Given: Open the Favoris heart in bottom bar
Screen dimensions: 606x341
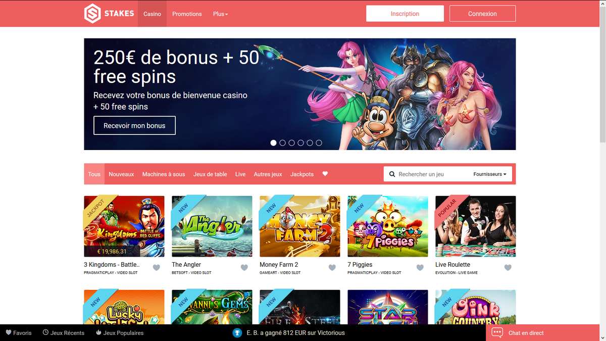Looking at the screenshot, I should (8, 332).
